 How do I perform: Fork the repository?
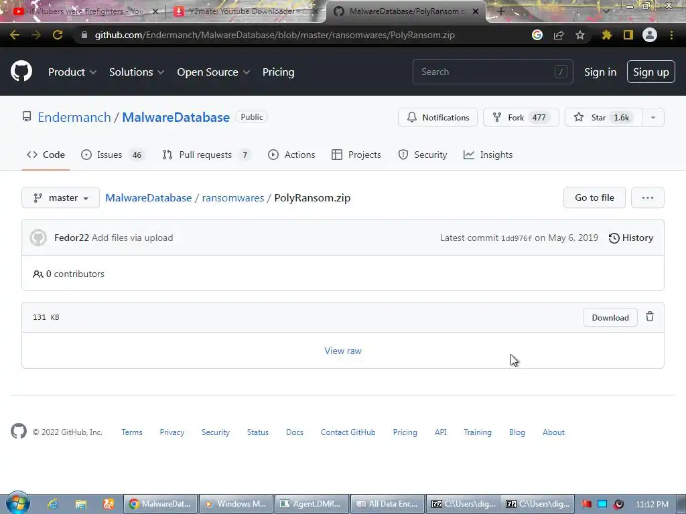521,117
